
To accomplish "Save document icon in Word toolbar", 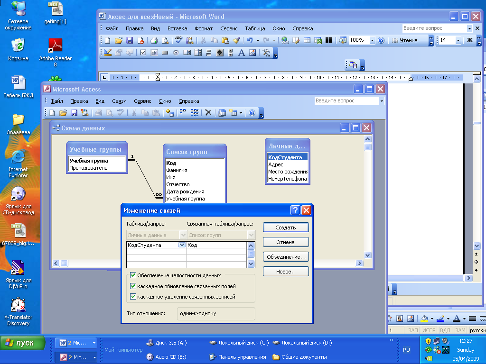I will [x=130, y=40].
